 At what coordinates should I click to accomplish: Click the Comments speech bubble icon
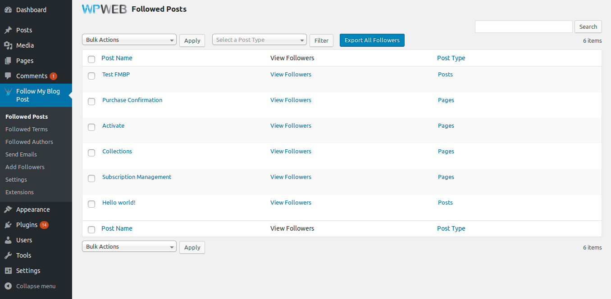8,76
